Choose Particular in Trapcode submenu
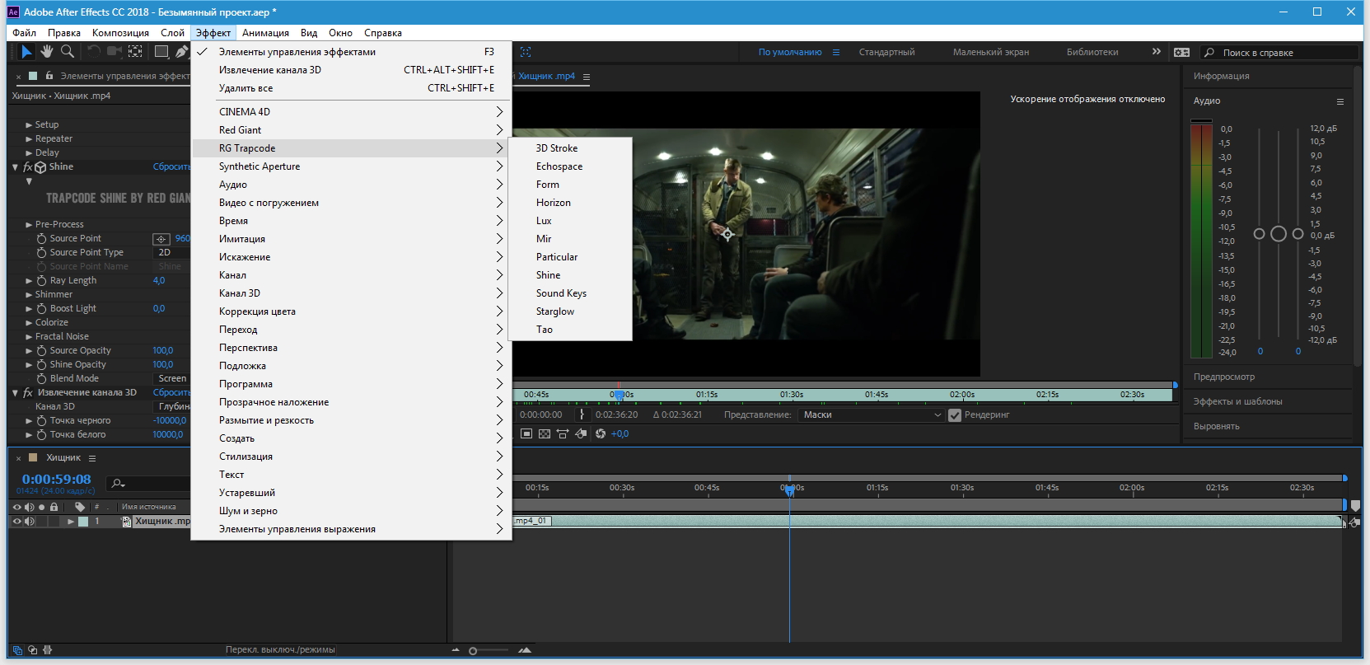This screenshot has height=665, width=1370. click(x=570, y=257)
